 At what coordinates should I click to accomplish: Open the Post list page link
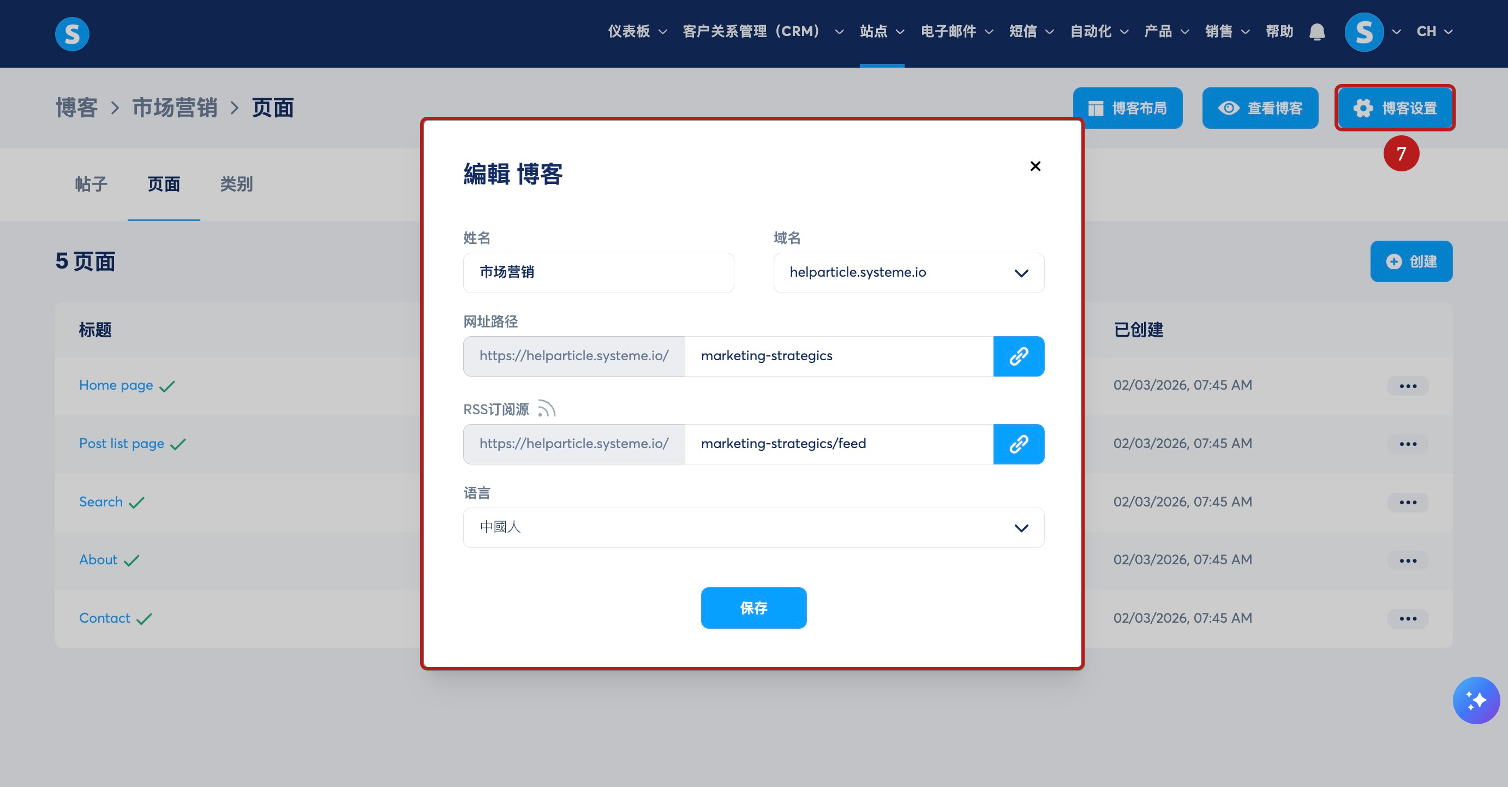(122, 443)
